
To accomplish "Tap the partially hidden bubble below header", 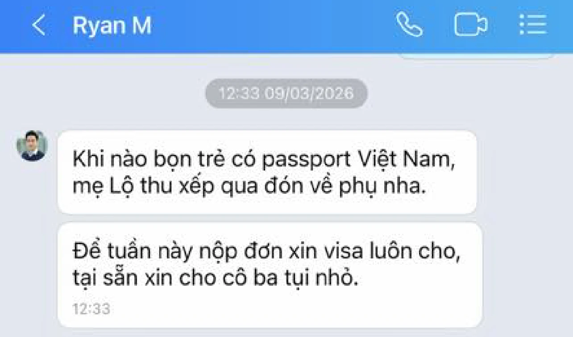I will [x=476, y=56].
